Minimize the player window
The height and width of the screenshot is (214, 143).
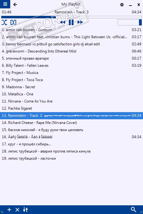click(x=130, y=5)
